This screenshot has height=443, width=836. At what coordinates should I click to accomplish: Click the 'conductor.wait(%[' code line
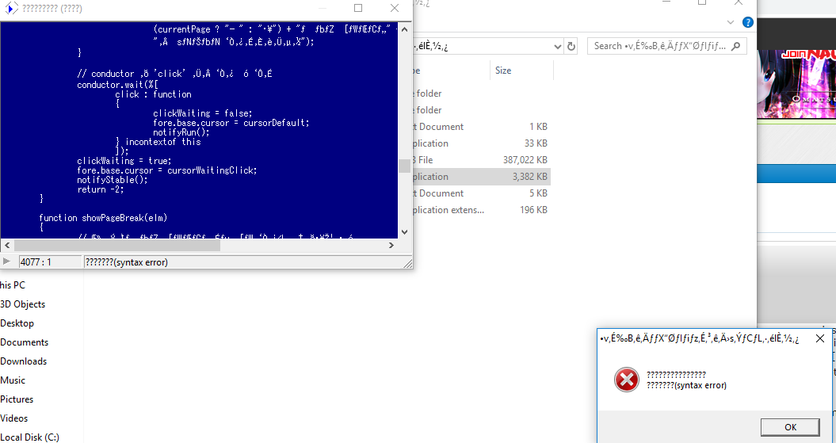coord(118,84)
